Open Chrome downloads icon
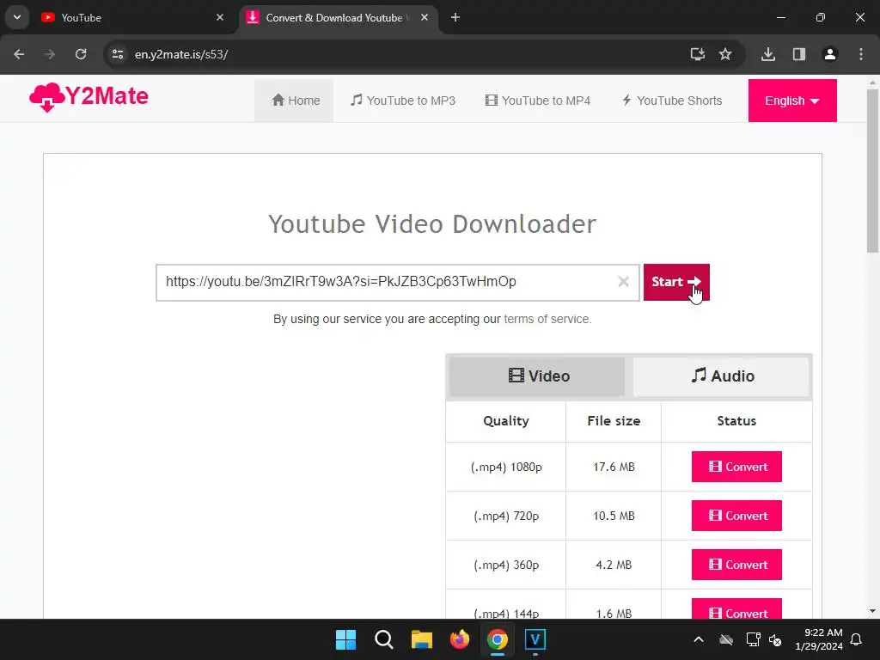The image size is (880, 660). pyautogui.click(x=768, y=54)
